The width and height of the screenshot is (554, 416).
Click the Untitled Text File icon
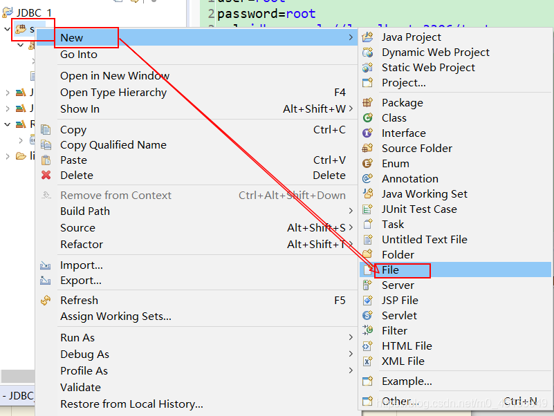[367, 239]
